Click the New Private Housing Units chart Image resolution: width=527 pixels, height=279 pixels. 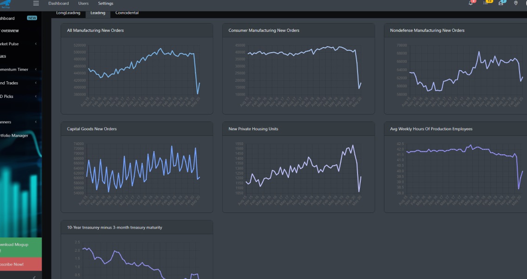pos(298,174)
